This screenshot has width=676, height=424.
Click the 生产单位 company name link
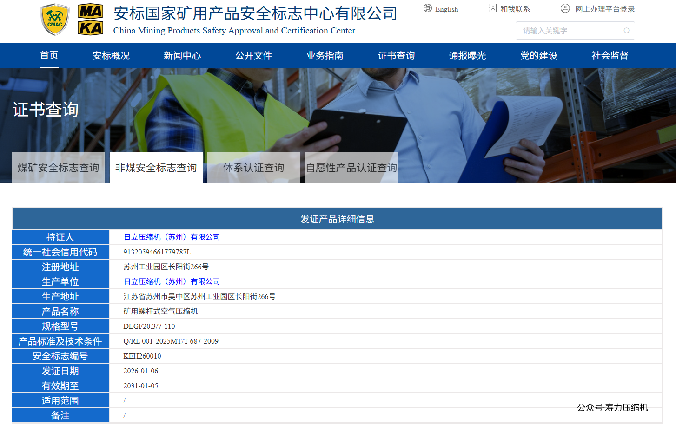[x=172, y=281]
